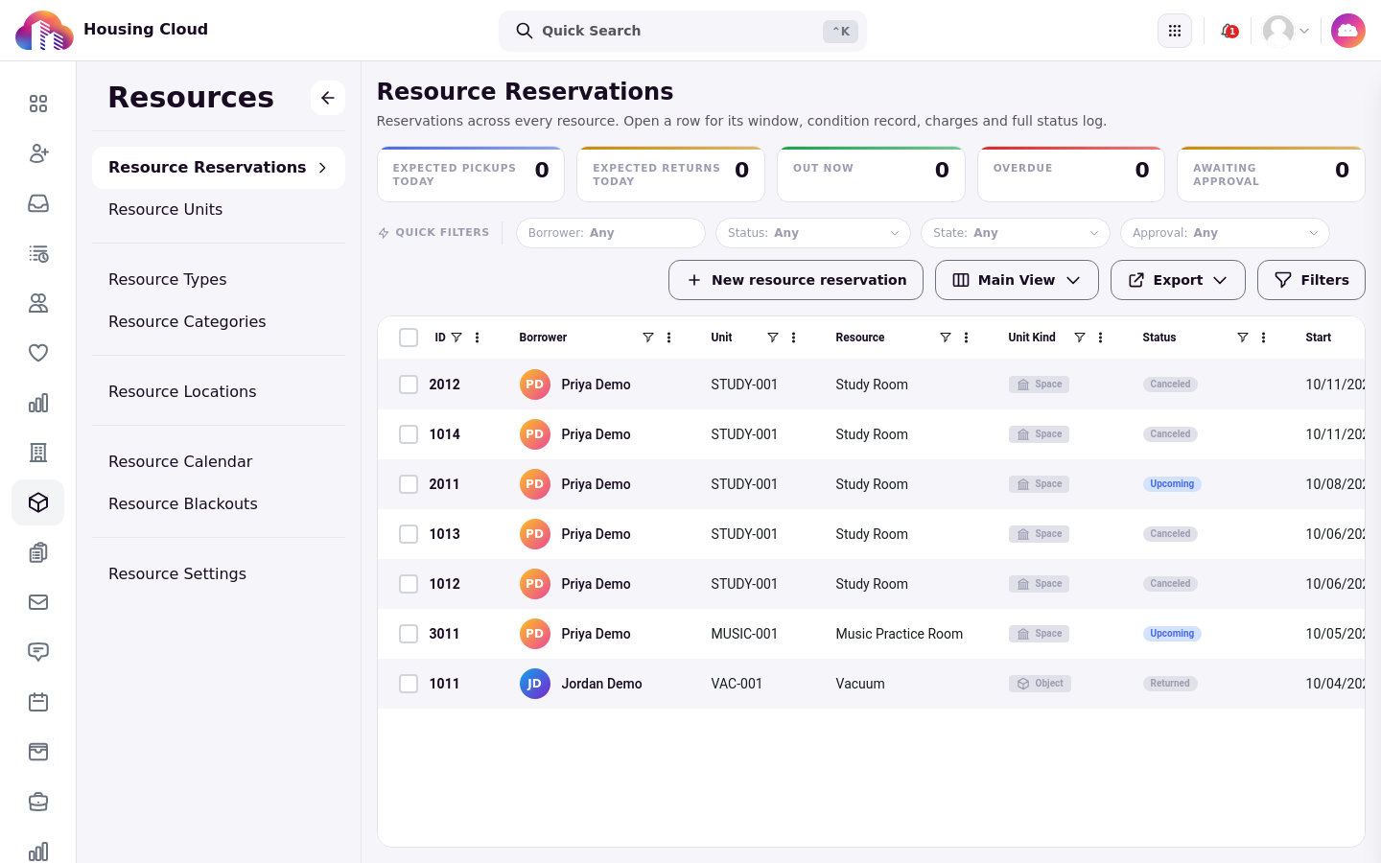Open the inbox tray icon in sidebar

pyautogui.click(x=38, y=203)
